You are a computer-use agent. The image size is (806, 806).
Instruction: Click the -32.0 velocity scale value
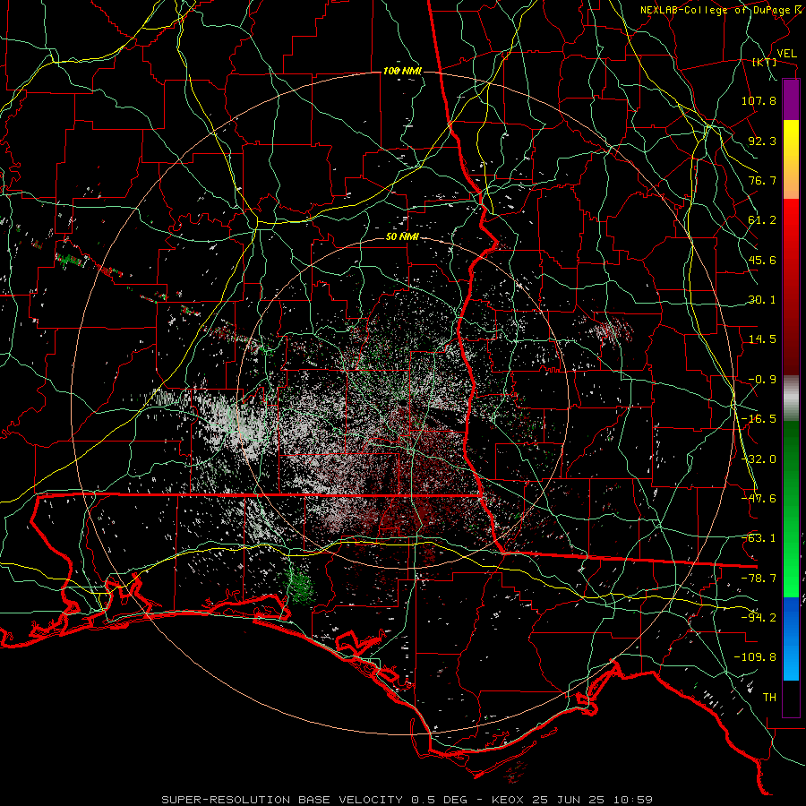(759, 459)
